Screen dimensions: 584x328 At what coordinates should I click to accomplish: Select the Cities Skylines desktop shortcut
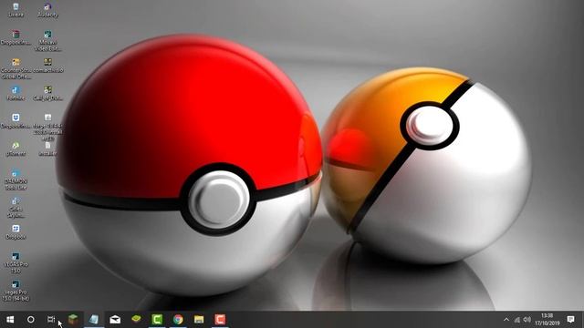click(16, 208)
